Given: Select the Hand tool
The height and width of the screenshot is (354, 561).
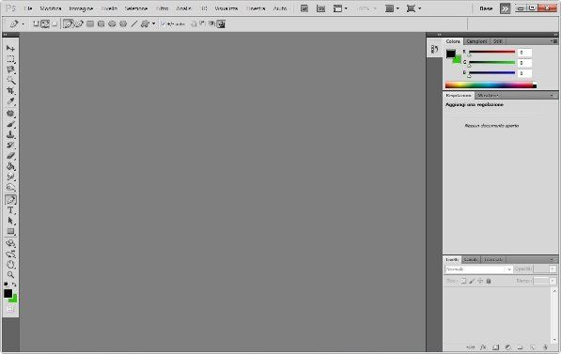Looking at the screenshot, I should (x=10, y=265).
